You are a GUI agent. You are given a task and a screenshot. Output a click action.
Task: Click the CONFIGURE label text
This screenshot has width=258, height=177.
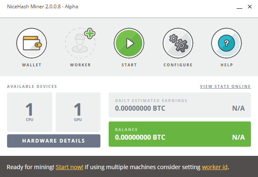(x=178, y=65)
